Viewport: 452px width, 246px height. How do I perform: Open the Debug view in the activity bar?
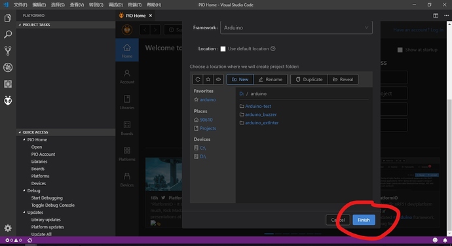pyautogui.click(x=8, y=67)
